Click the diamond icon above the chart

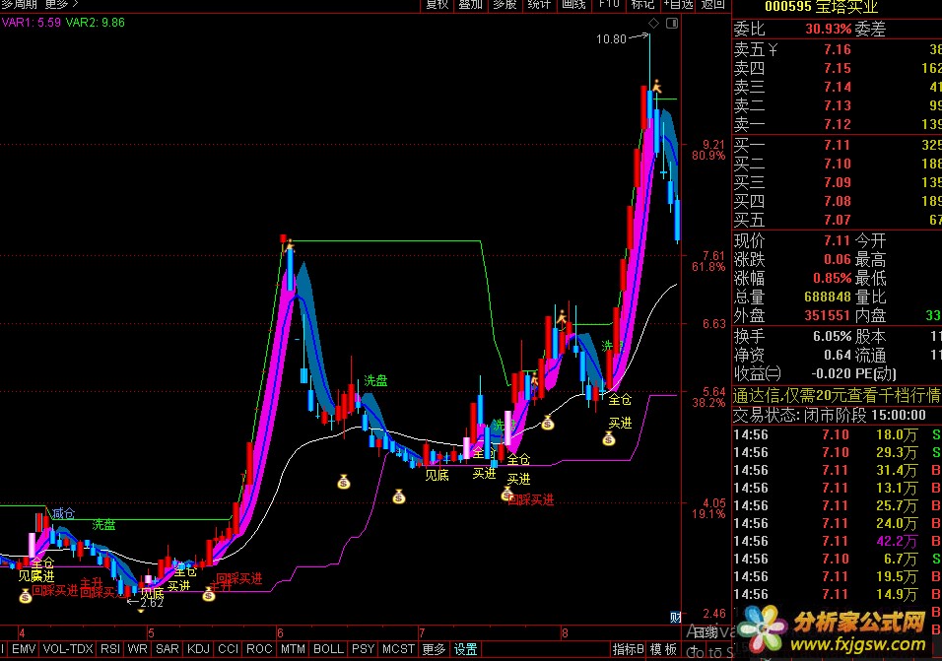(654, 24)
